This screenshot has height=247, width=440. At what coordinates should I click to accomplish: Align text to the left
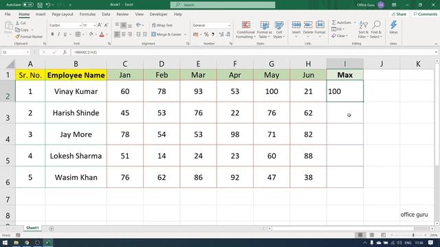pyautogui.click(x=117, y=34)
